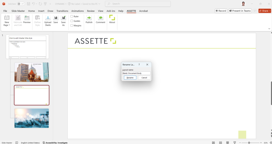The height and width of the screenshot is (144, 272).
Task: Open the Preview tool in ASSETTE ribbon
Action: pyautogui.click(x=27, y=18)
